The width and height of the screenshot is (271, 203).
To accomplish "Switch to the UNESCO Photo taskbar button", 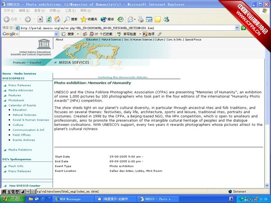I will pos(158,199).
